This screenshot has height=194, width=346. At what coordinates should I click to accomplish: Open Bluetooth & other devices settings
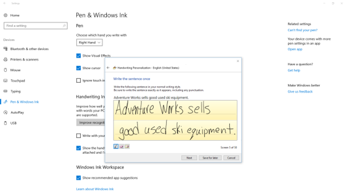[x=29, y=49]
